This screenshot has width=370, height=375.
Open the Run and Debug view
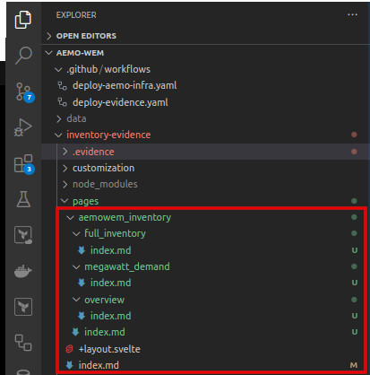pyautogui.click(x=23, y=127)
